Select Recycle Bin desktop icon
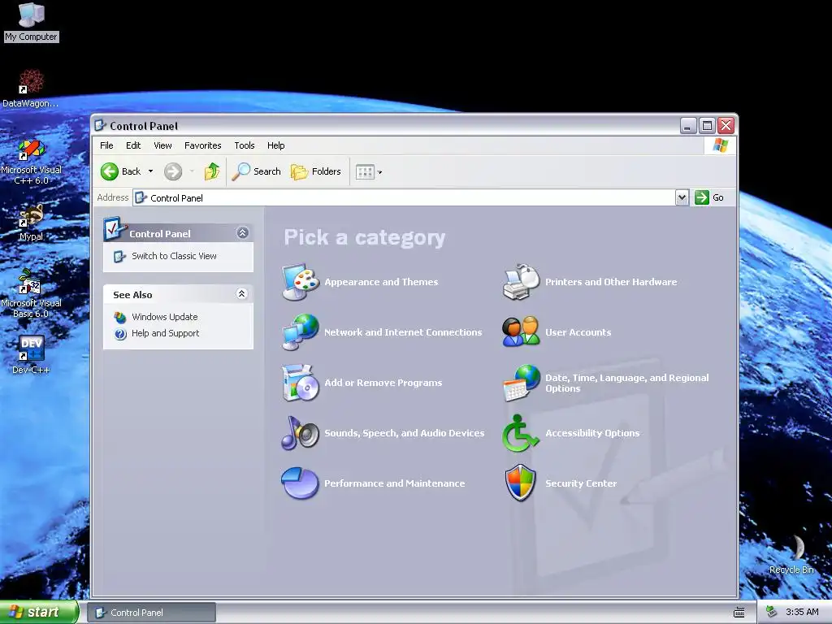The width and height of the screenshot is (832, 624). point(791,554)
